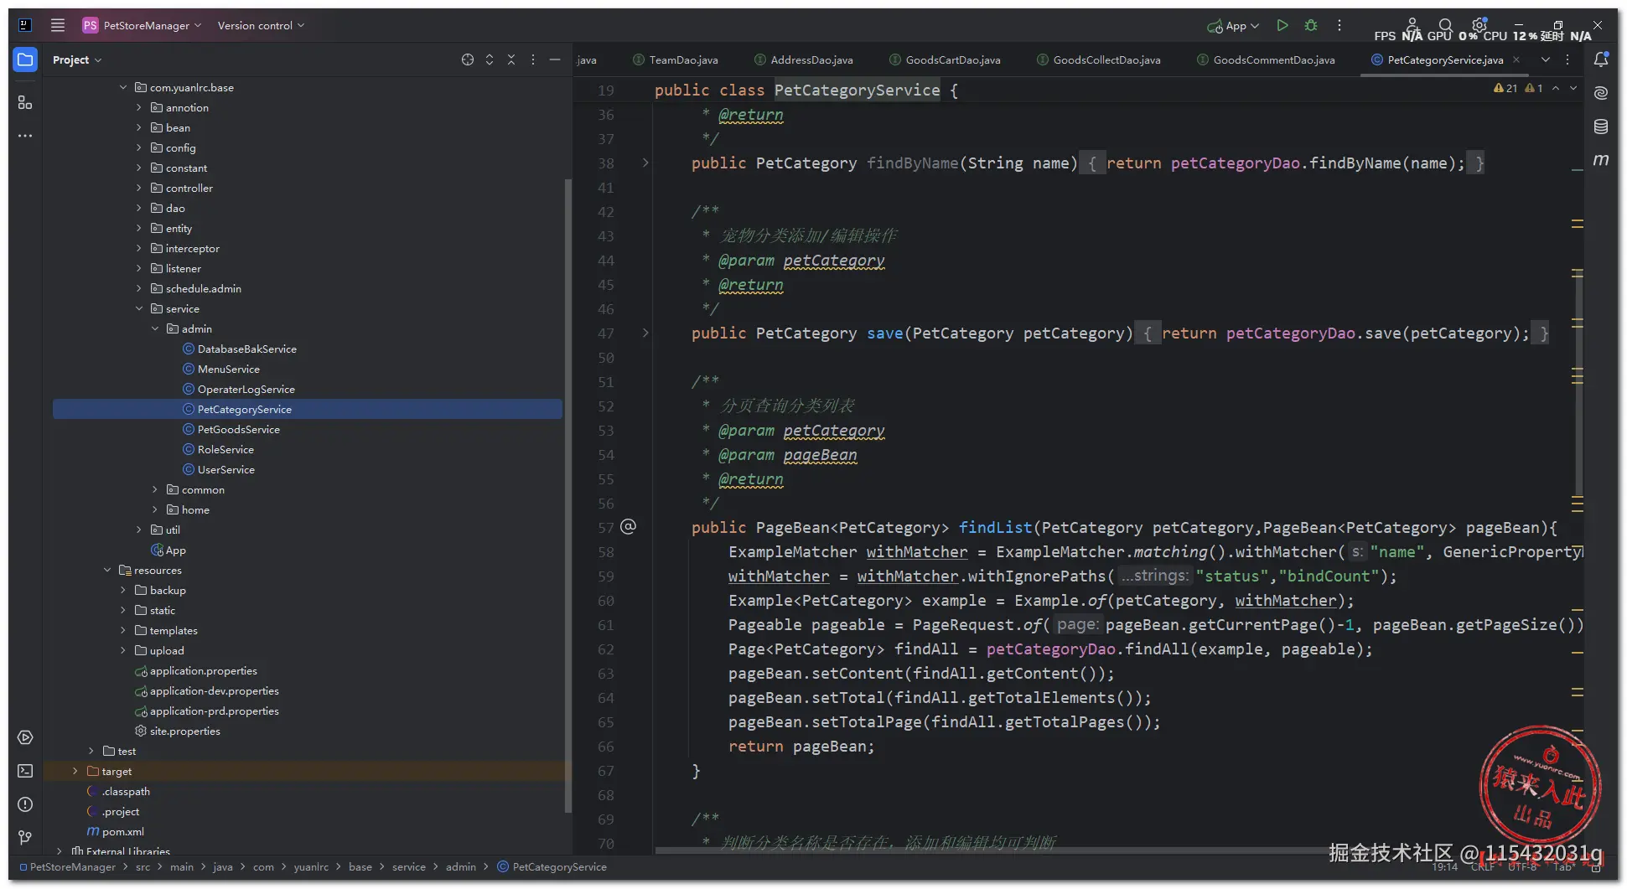Open DatabaseBakService in the tree
Viewport: 1627px width, 889px height.
point(246,349)
